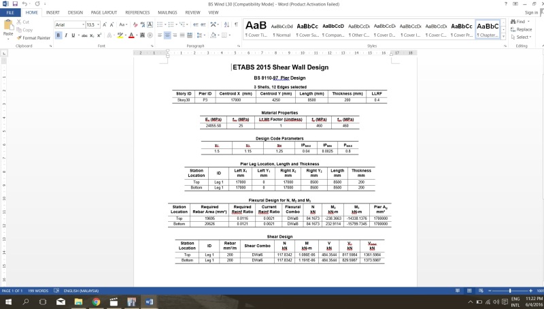Switch to the REFERENCES tab
544x309 pixels.
137,12
